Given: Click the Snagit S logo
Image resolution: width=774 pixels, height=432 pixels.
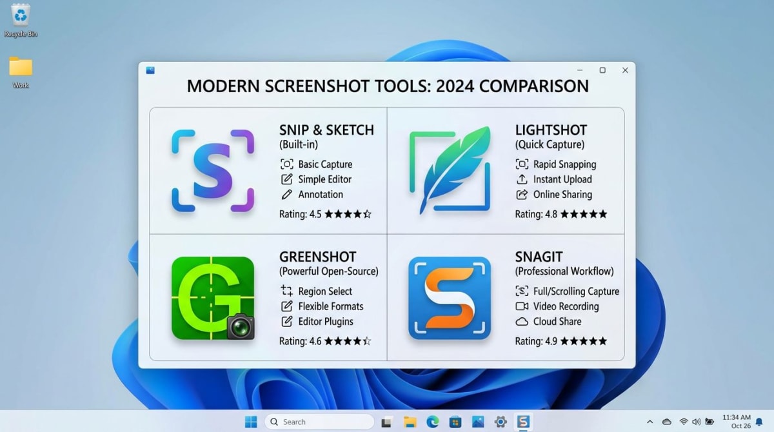Looking at the screenshot, I should coord(450,298).
